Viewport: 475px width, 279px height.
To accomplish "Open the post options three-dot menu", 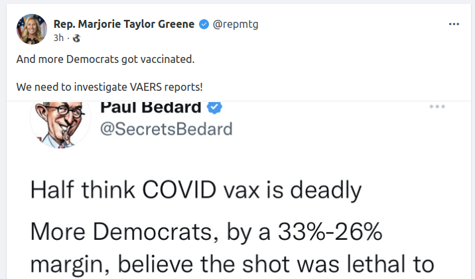I will [454, 24].
